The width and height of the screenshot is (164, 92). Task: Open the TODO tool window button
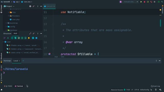pyautogui.click(x=8, y=86)
